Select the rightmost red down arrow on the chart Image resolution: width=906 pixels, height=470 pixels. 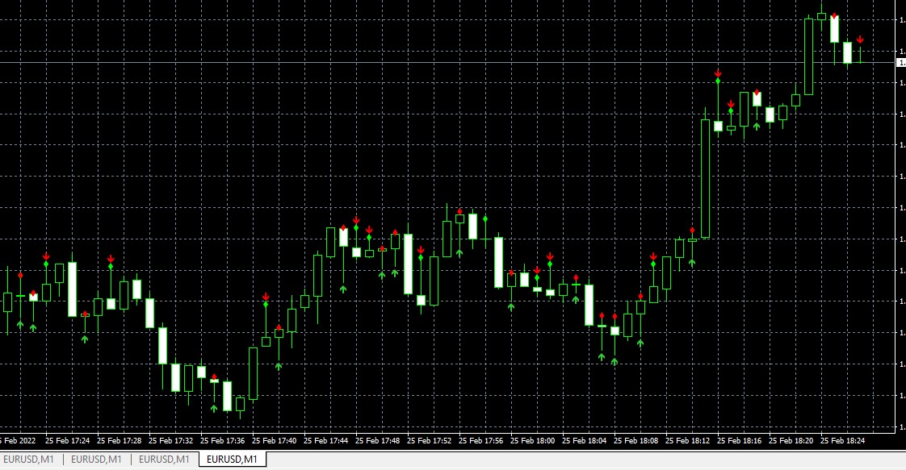coord(860,40)
